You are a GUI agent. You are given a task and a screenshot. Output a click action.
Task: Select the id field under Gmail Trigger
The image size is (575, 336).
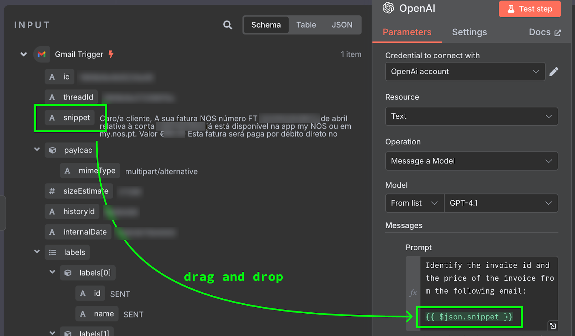tap(60, 77)
